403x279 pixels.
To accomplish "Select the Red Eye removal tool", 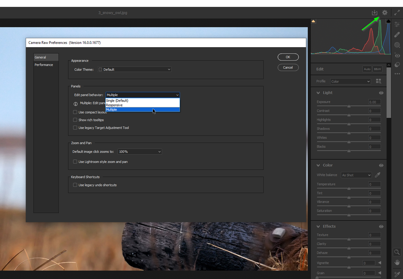I will [397, 56].
